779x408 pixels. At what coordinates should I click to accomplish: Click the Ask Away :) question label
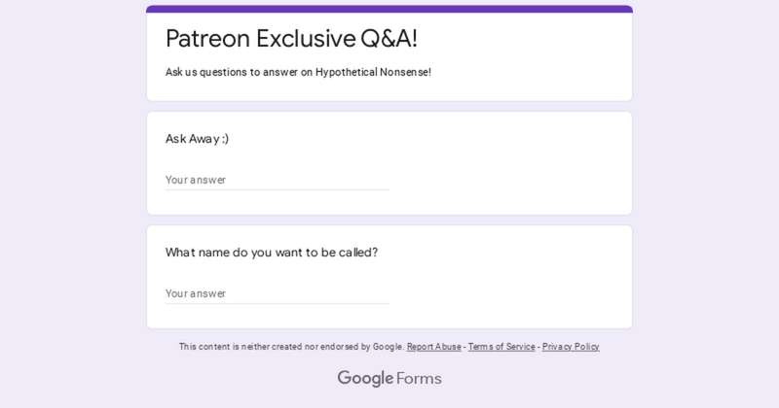coord(198,139)
